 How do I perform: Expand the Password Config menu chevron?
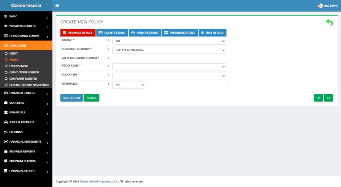pos(47,27)
